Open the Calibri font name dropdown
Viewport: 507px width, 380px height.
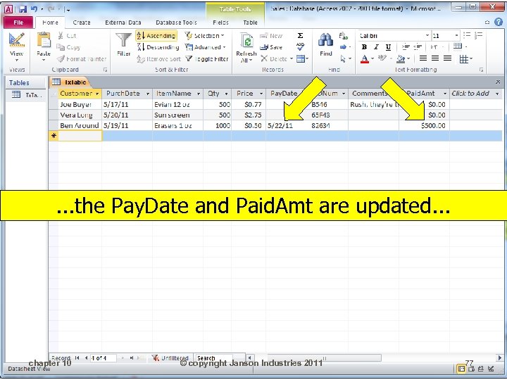click(427, 36)
